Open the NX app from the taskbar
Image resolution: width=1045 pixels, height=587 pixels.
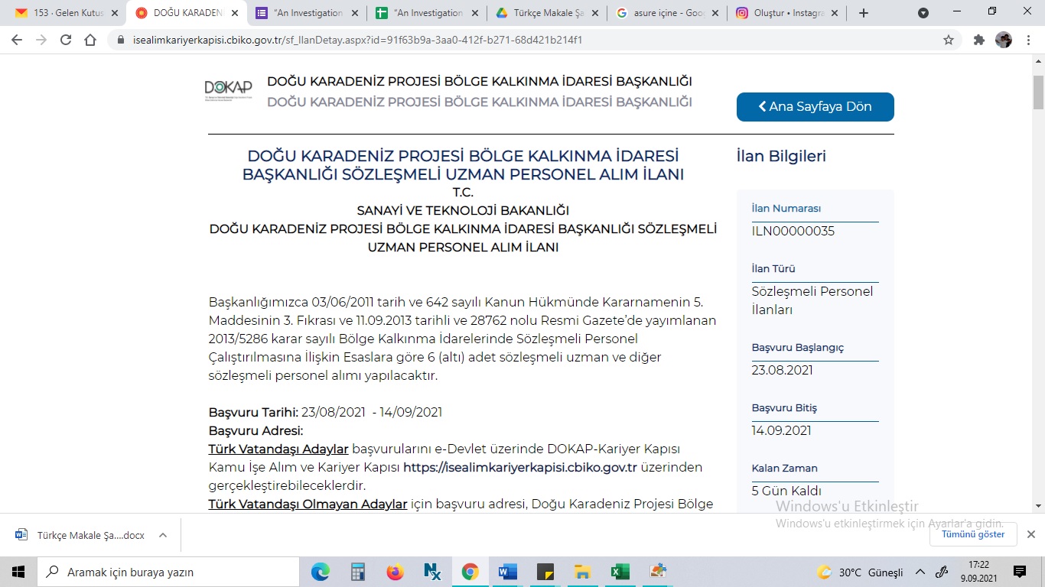pyautogui.click(x=433, y=572)
